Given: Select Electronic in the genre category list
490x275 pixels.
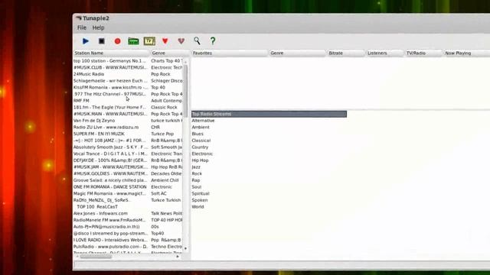Looking at the screenshot, I should [x=202, y=154].
